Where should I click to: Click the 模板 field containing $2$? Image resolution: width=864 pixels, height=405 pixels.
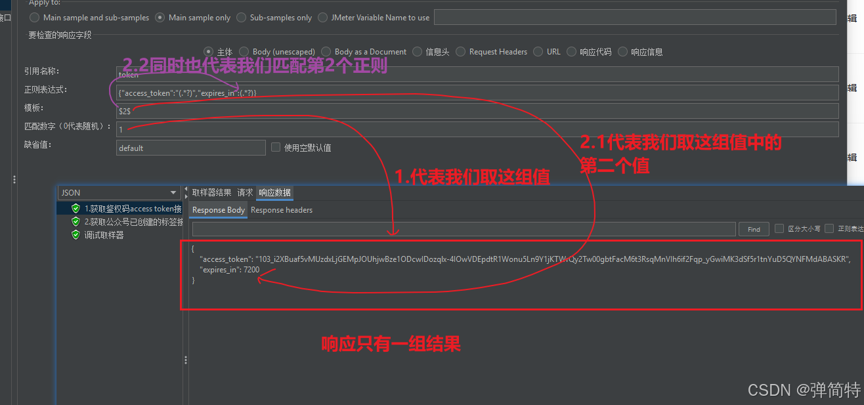263,110
